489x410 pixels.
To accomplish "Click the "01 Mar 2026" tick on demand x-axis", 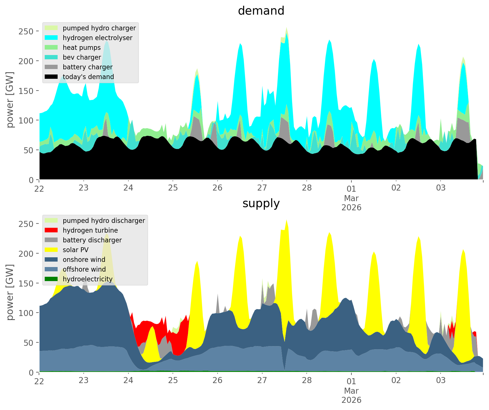I will (351, 198).
